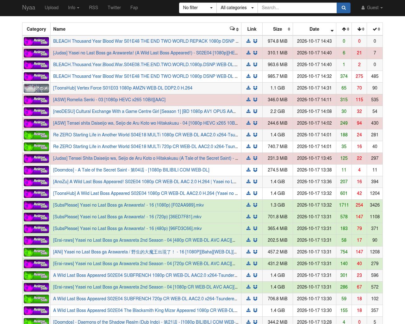
Task: Open Judas Yasei no Last Boss S02E04 page
Action: point(145,53)
